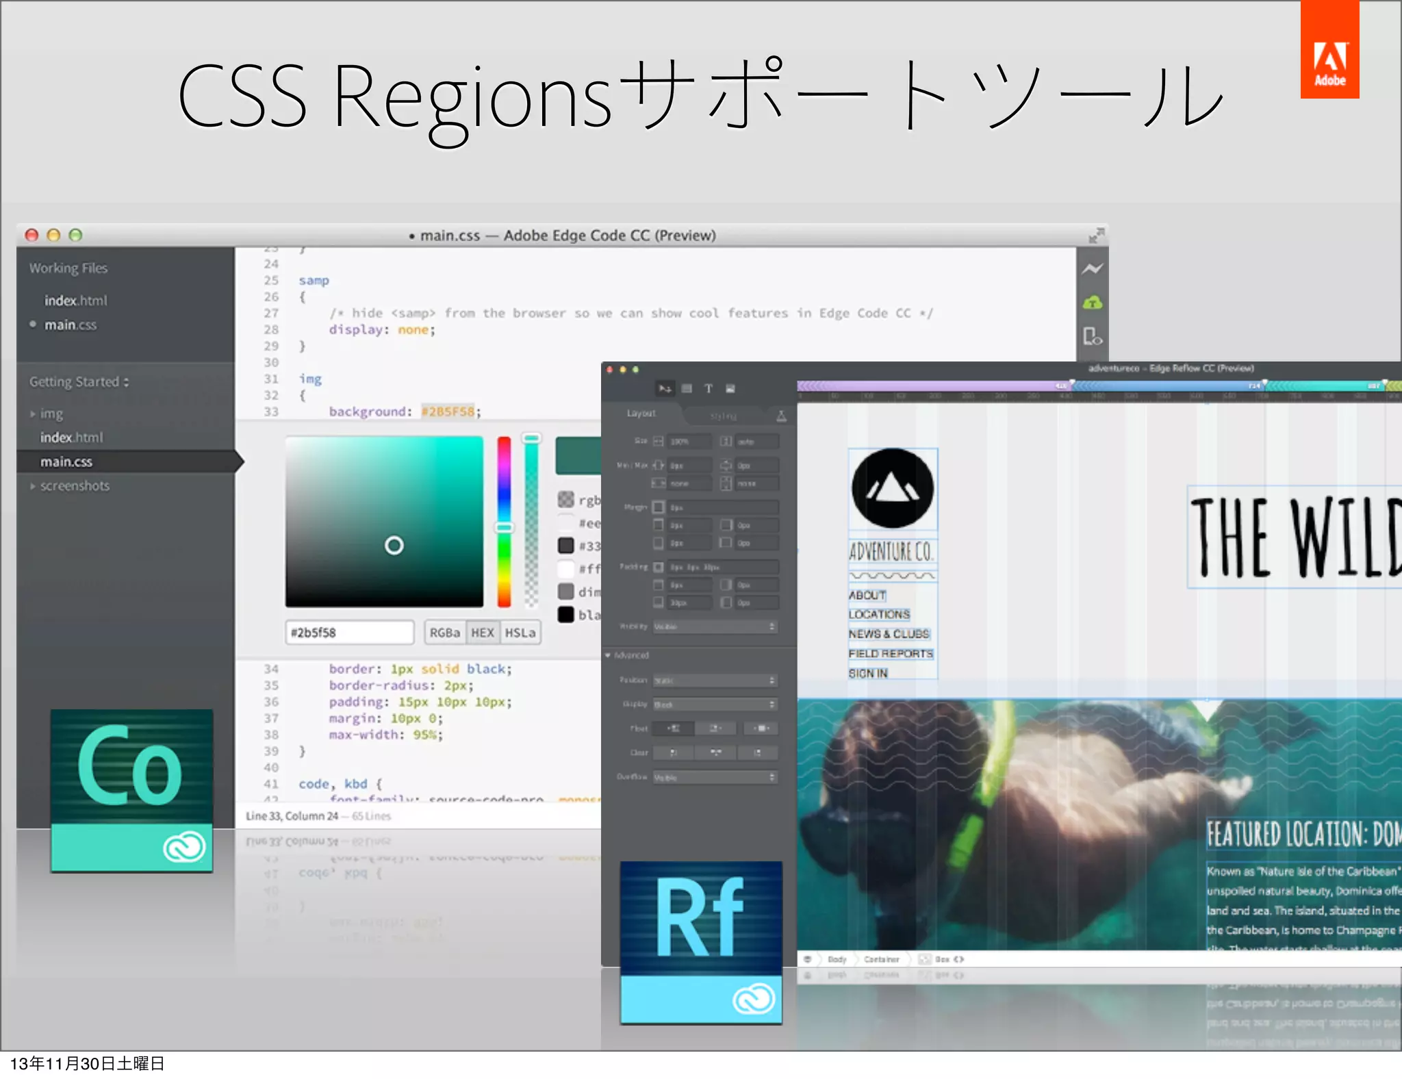The image size is (1402, 1079).
Task: Expand the screenshots folder
Action: tap(33, 486)
